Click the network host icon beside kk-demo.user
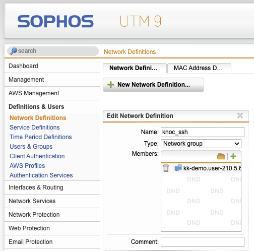This screenshot has width=254, height=251. coord(178,168)
